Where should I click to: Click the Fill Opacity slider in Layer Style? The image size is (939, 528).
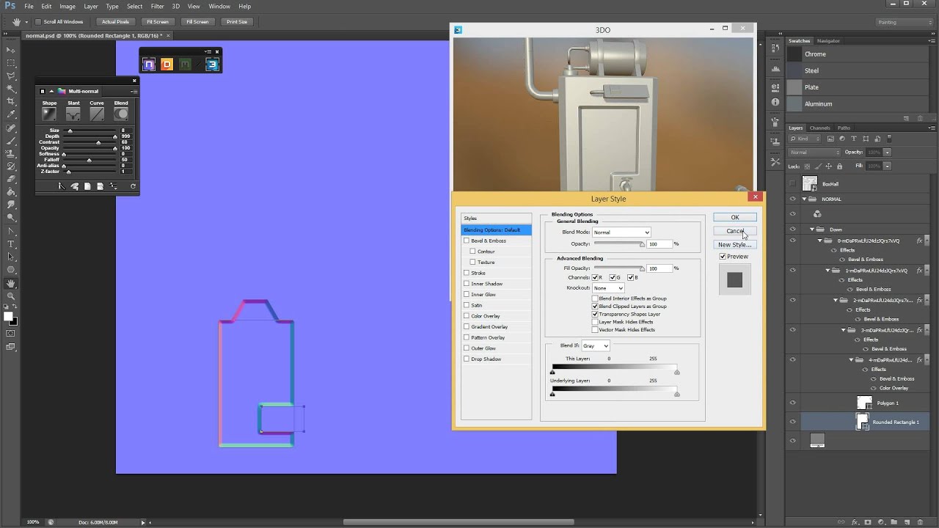click(619, 268)
